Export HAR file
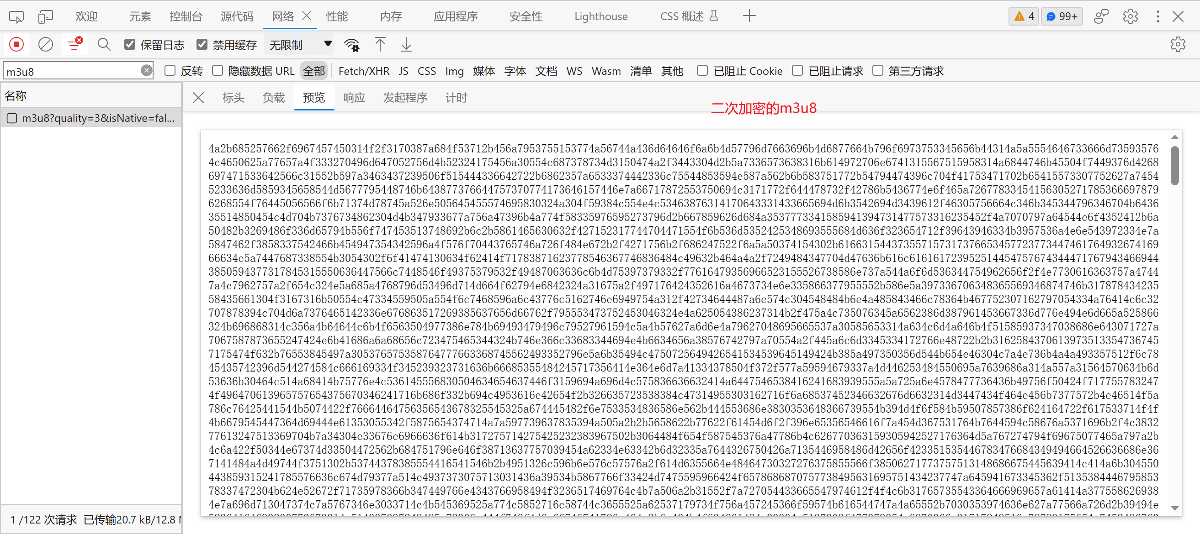The image size is (1200, 534). [406, 44]
